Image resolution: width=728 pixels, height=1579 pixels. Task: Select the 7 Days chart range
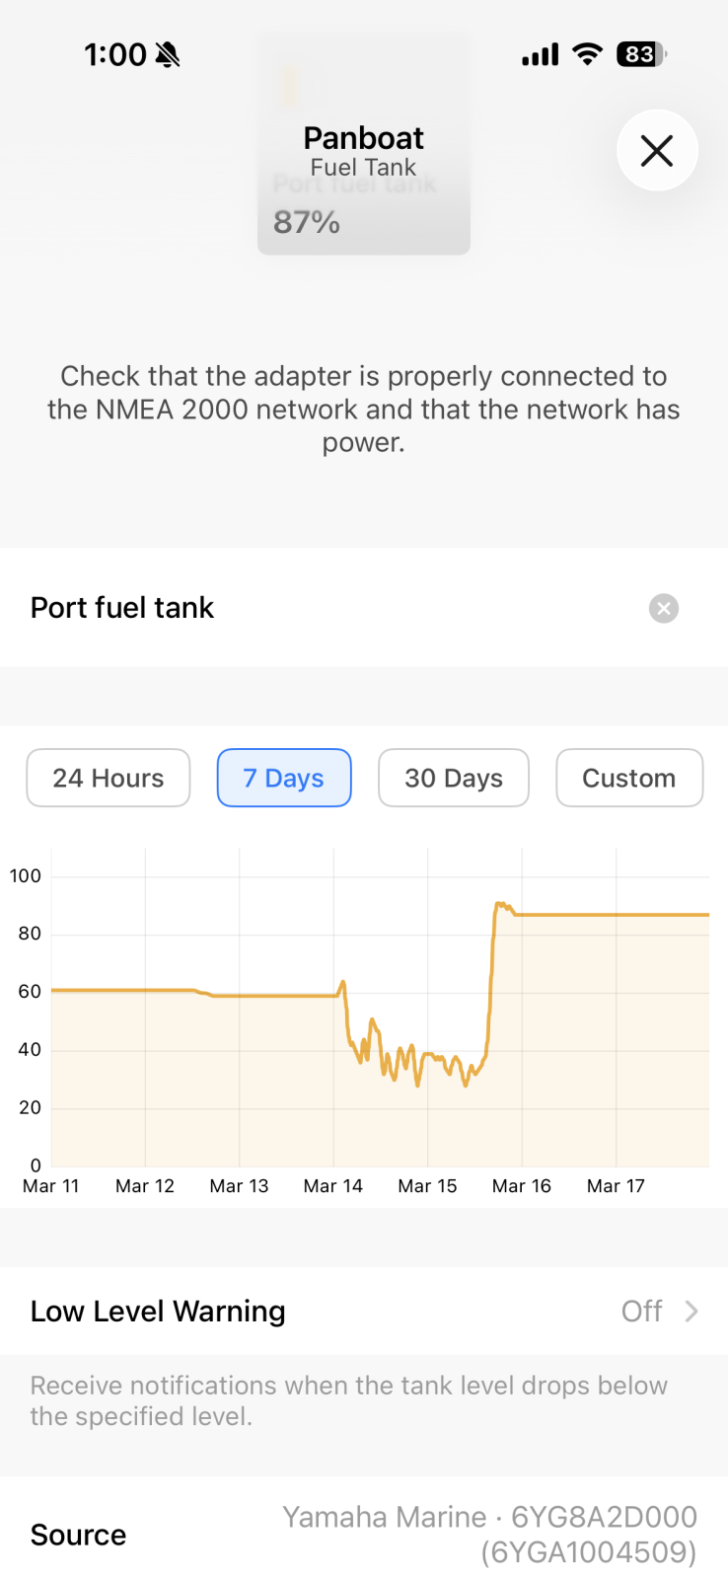click(x=284, y=778)
